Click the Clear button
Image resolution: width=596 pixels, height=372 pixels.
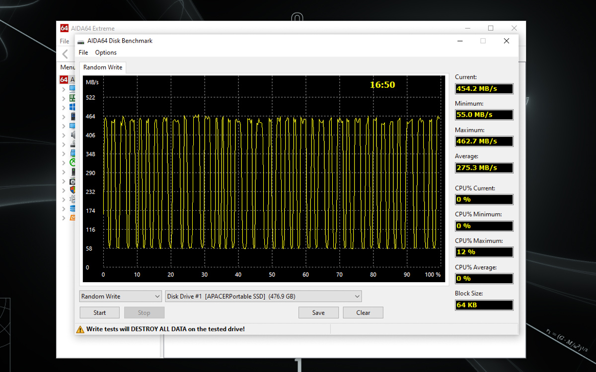(363, 312)
